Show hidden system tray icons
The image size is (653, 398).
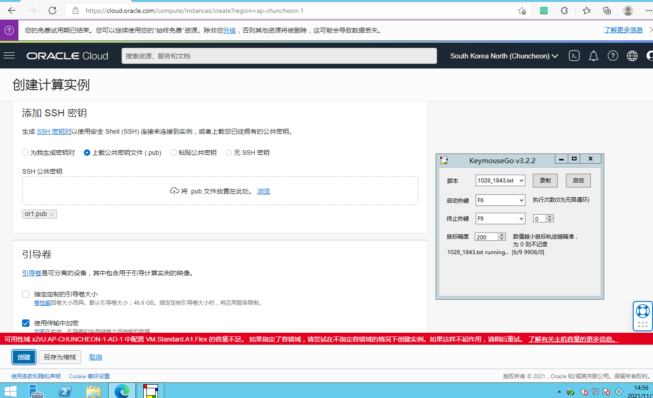coord(559,392)
